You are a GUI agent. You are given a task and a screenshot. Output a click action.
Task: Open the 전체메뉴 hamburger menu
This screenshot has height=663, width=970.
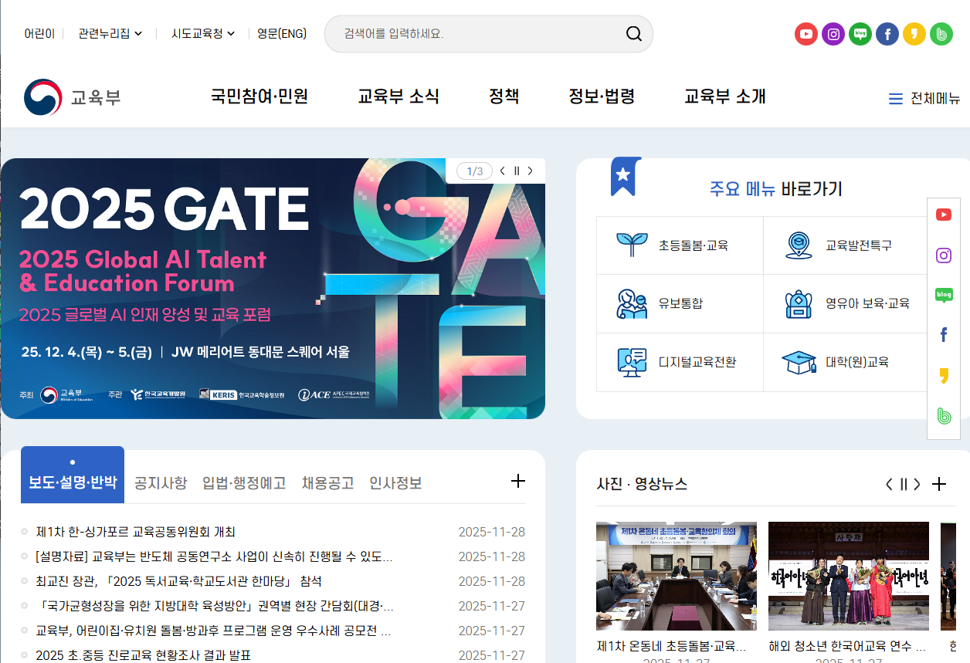click(x=924, y=99)
